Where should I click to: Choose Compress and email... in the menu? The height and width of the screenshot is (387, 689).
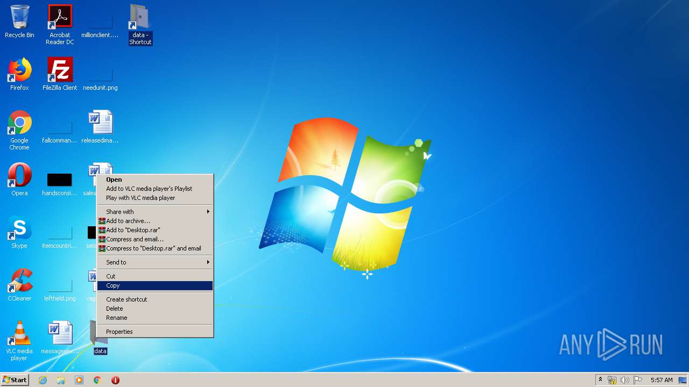[x=155, y=239]
